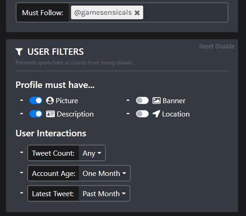Viewport: 246px width, 216px height.
Task: Click the Banner image icon
Action: click(157, 100)
